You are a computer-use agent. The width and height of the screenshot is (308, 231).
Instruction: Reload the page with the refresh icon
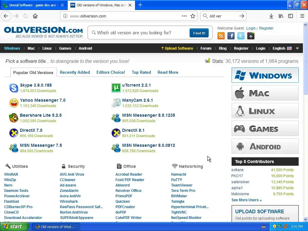click(26, 16)
